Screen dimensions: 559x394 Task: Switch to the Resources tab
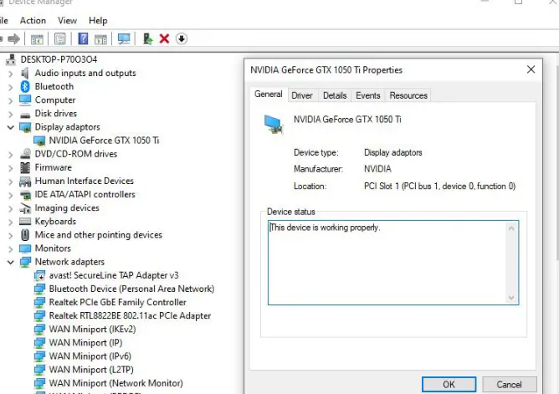(x=408, y=95)
